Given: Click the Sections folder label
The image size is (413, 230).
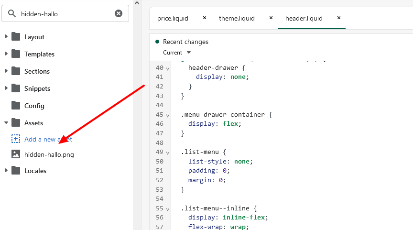Looking at the screenshot, I should click(37, 71).
